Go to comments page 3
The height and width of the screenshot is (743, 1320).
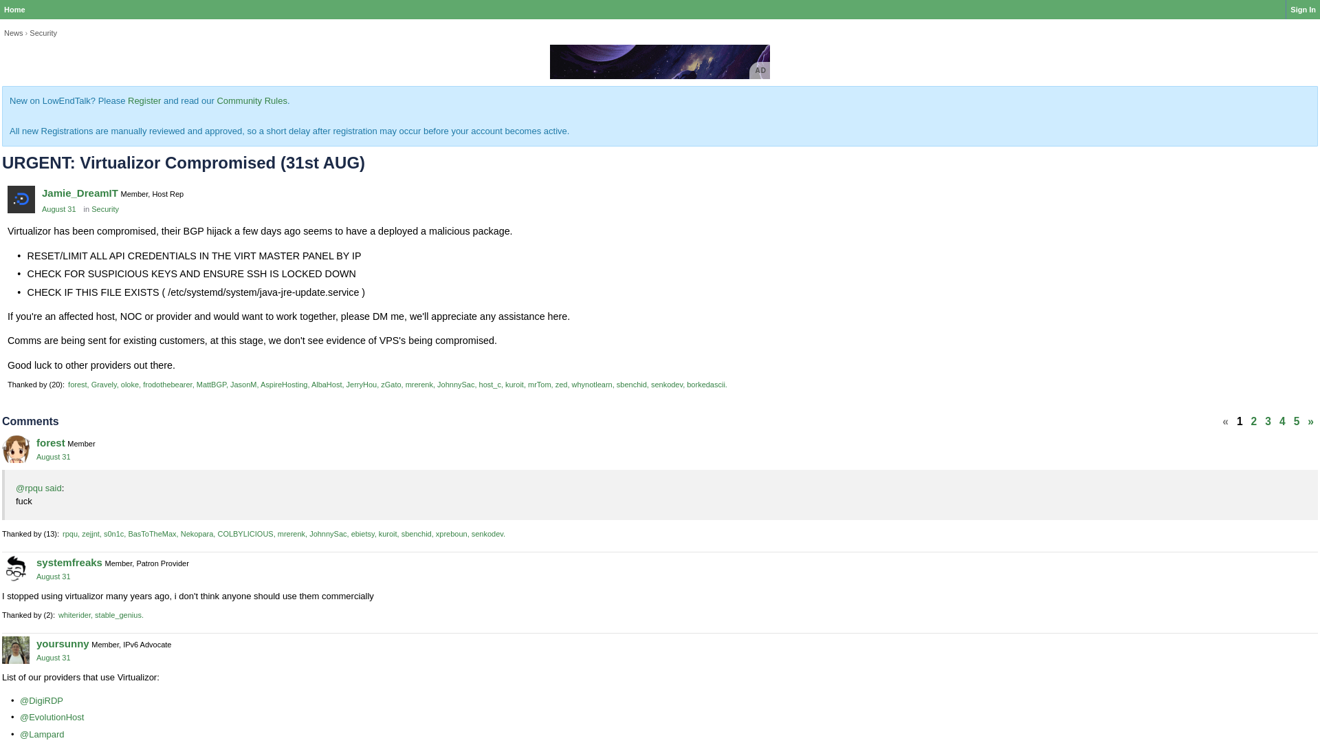click(1268, 422)
